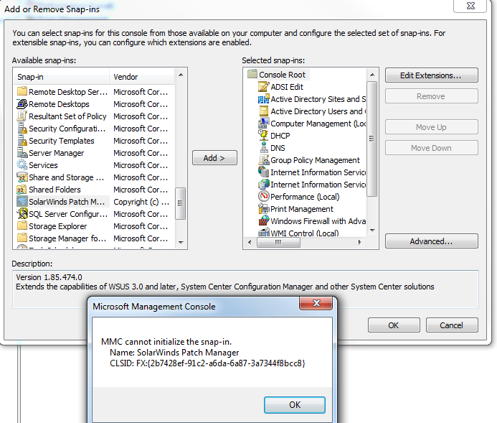Image resolution: width=497 pixels, height=423 pixels.
Task: Click the Add > button
Action: click(x=214, y=158)
